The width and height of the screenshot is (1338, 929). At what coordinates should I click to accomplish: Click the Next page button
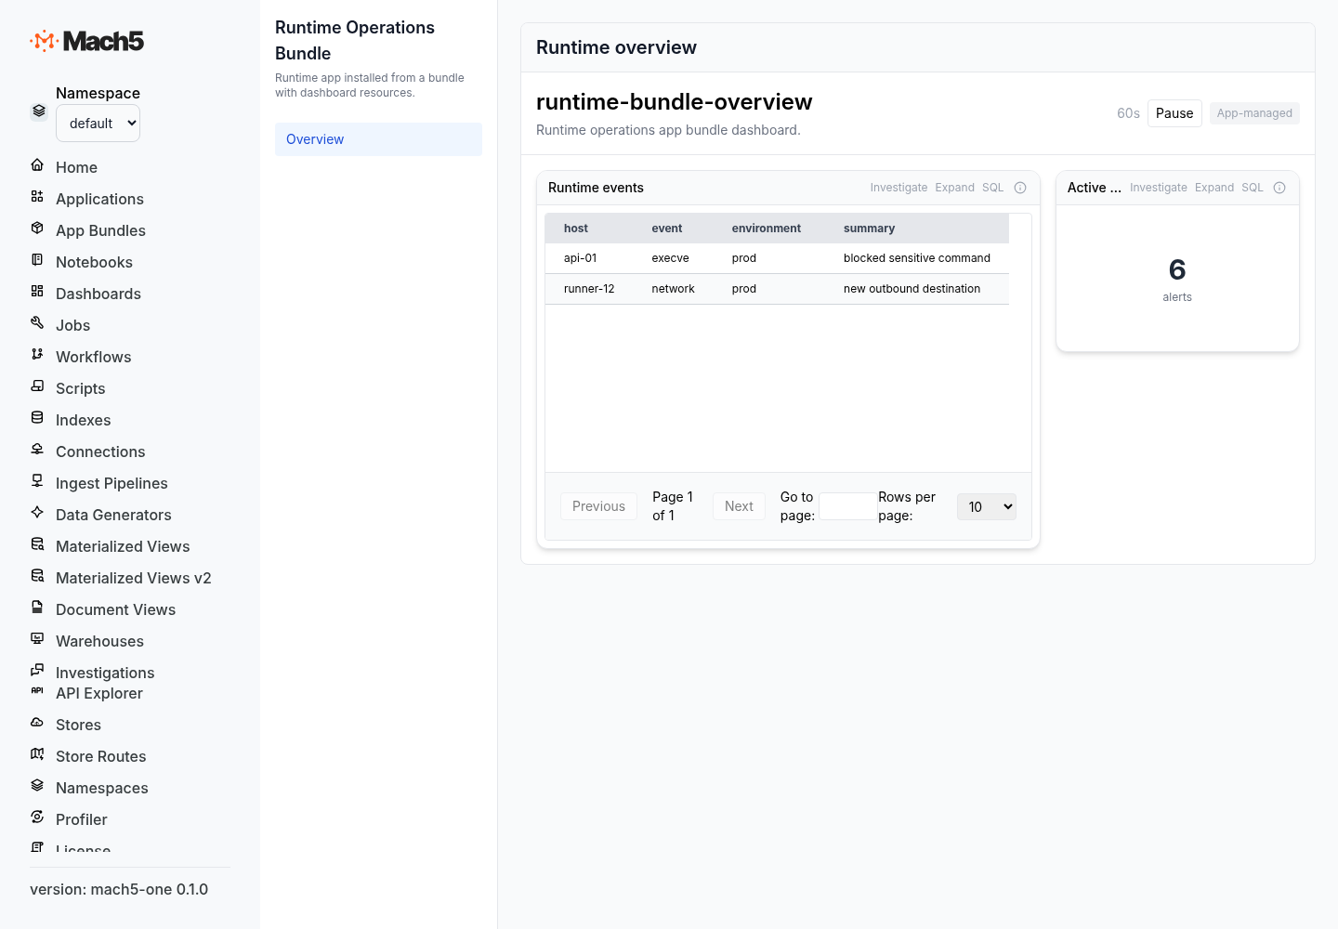click(739, 506)
